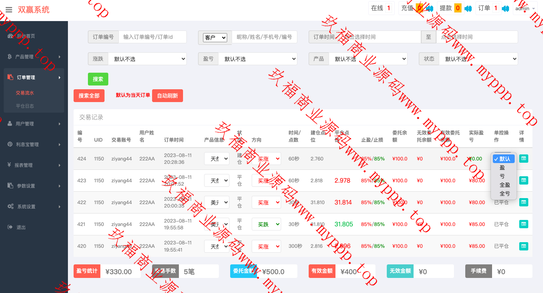Click the user icon beside 用户管理
Viewport: 543px width, 293px height.
coord(10,124)
